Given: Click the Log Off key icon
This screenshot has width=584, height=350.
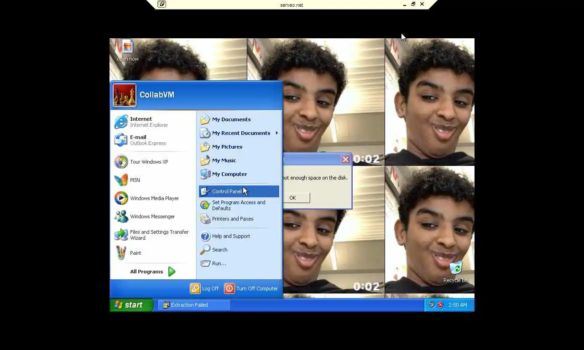Looking at the screenshot, I should (x=195, y=288).
